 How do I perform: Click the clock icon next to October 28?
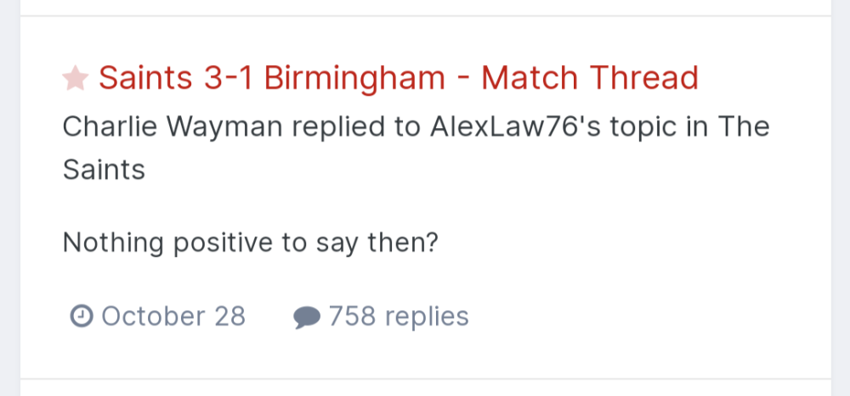[x=81, y=317]
